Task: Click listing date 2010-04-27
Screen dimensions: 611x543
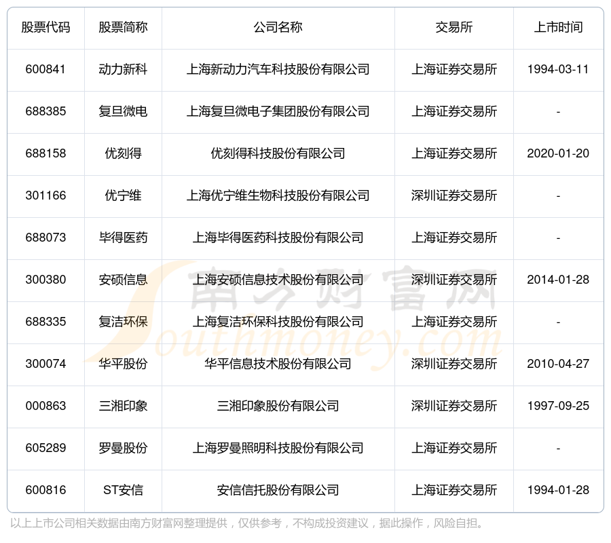Action: click(x=559, y=364)
